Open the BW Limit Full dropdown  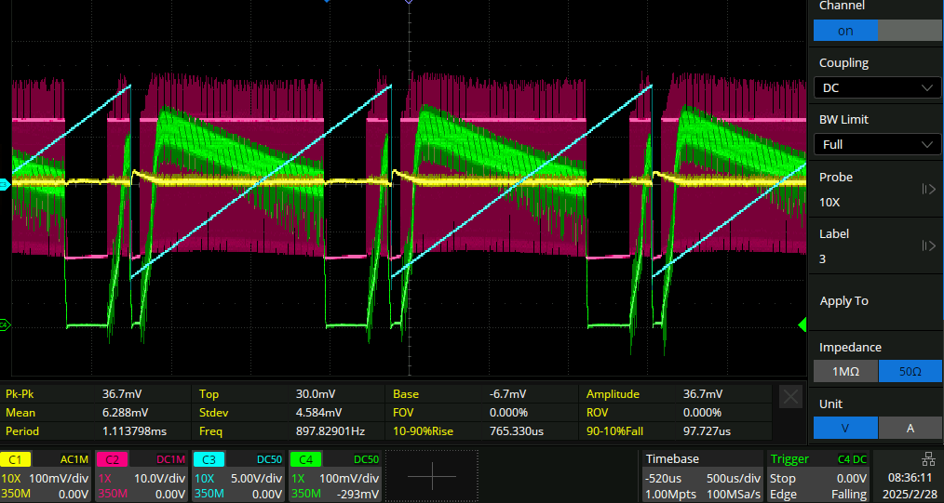[x=876, y=145]
